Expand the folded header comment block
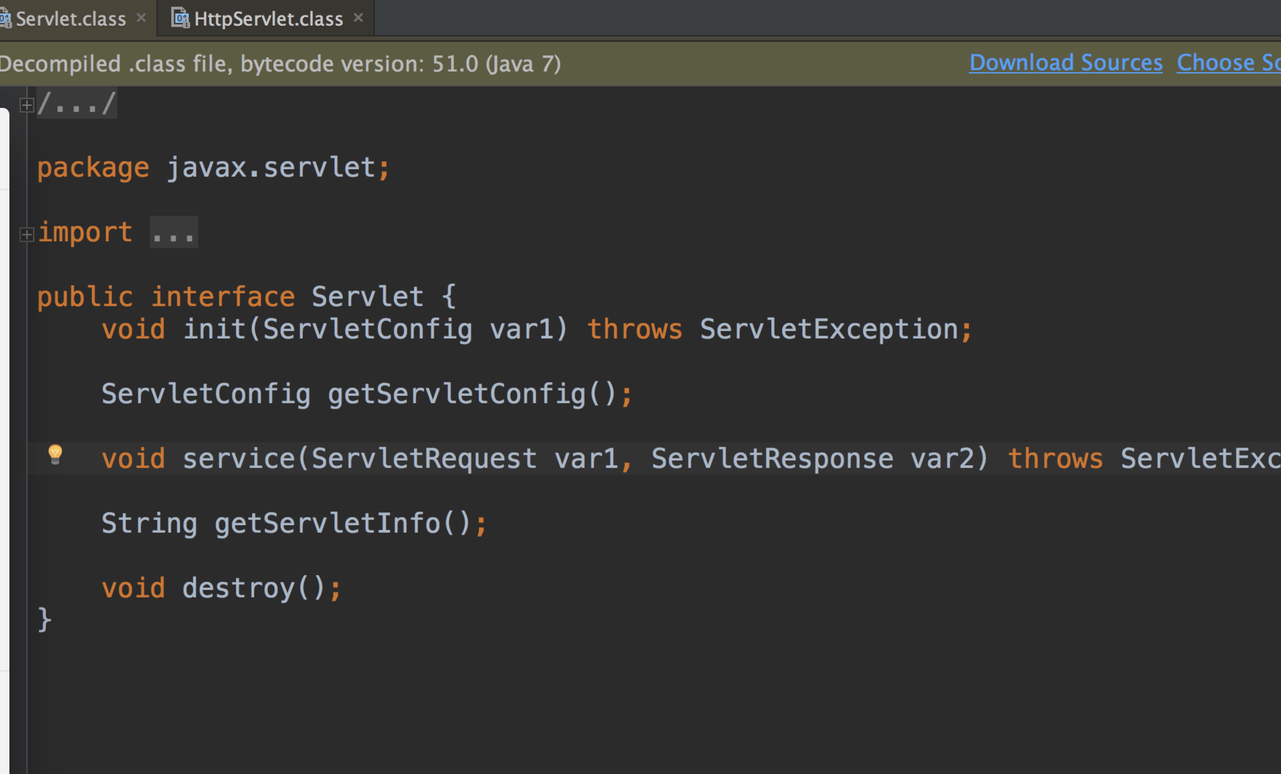The height and width of the screenshot is (774, 1281). [27, 105]
